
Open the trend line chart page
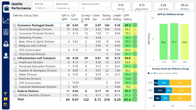(6, 20)
